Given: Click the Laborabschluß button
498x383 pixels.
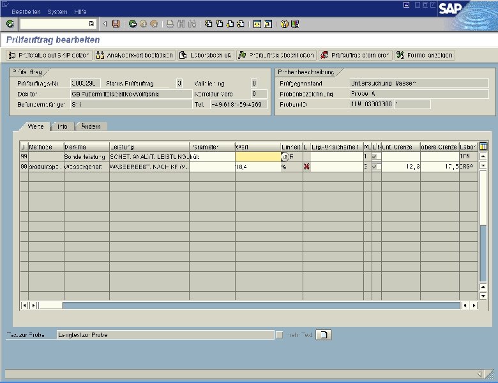Looking at the screenshot, I should click(206, 55).
